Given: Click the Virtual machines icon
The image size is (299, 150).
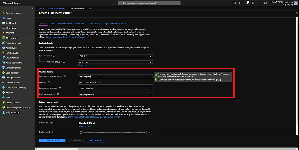Looking at the screenshot, I should pyautogui.click(x=3, y=67).
